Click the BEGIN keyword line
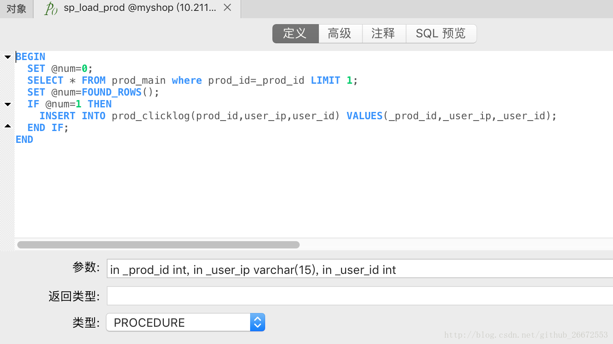613x344 pixels. click(30, 57)
